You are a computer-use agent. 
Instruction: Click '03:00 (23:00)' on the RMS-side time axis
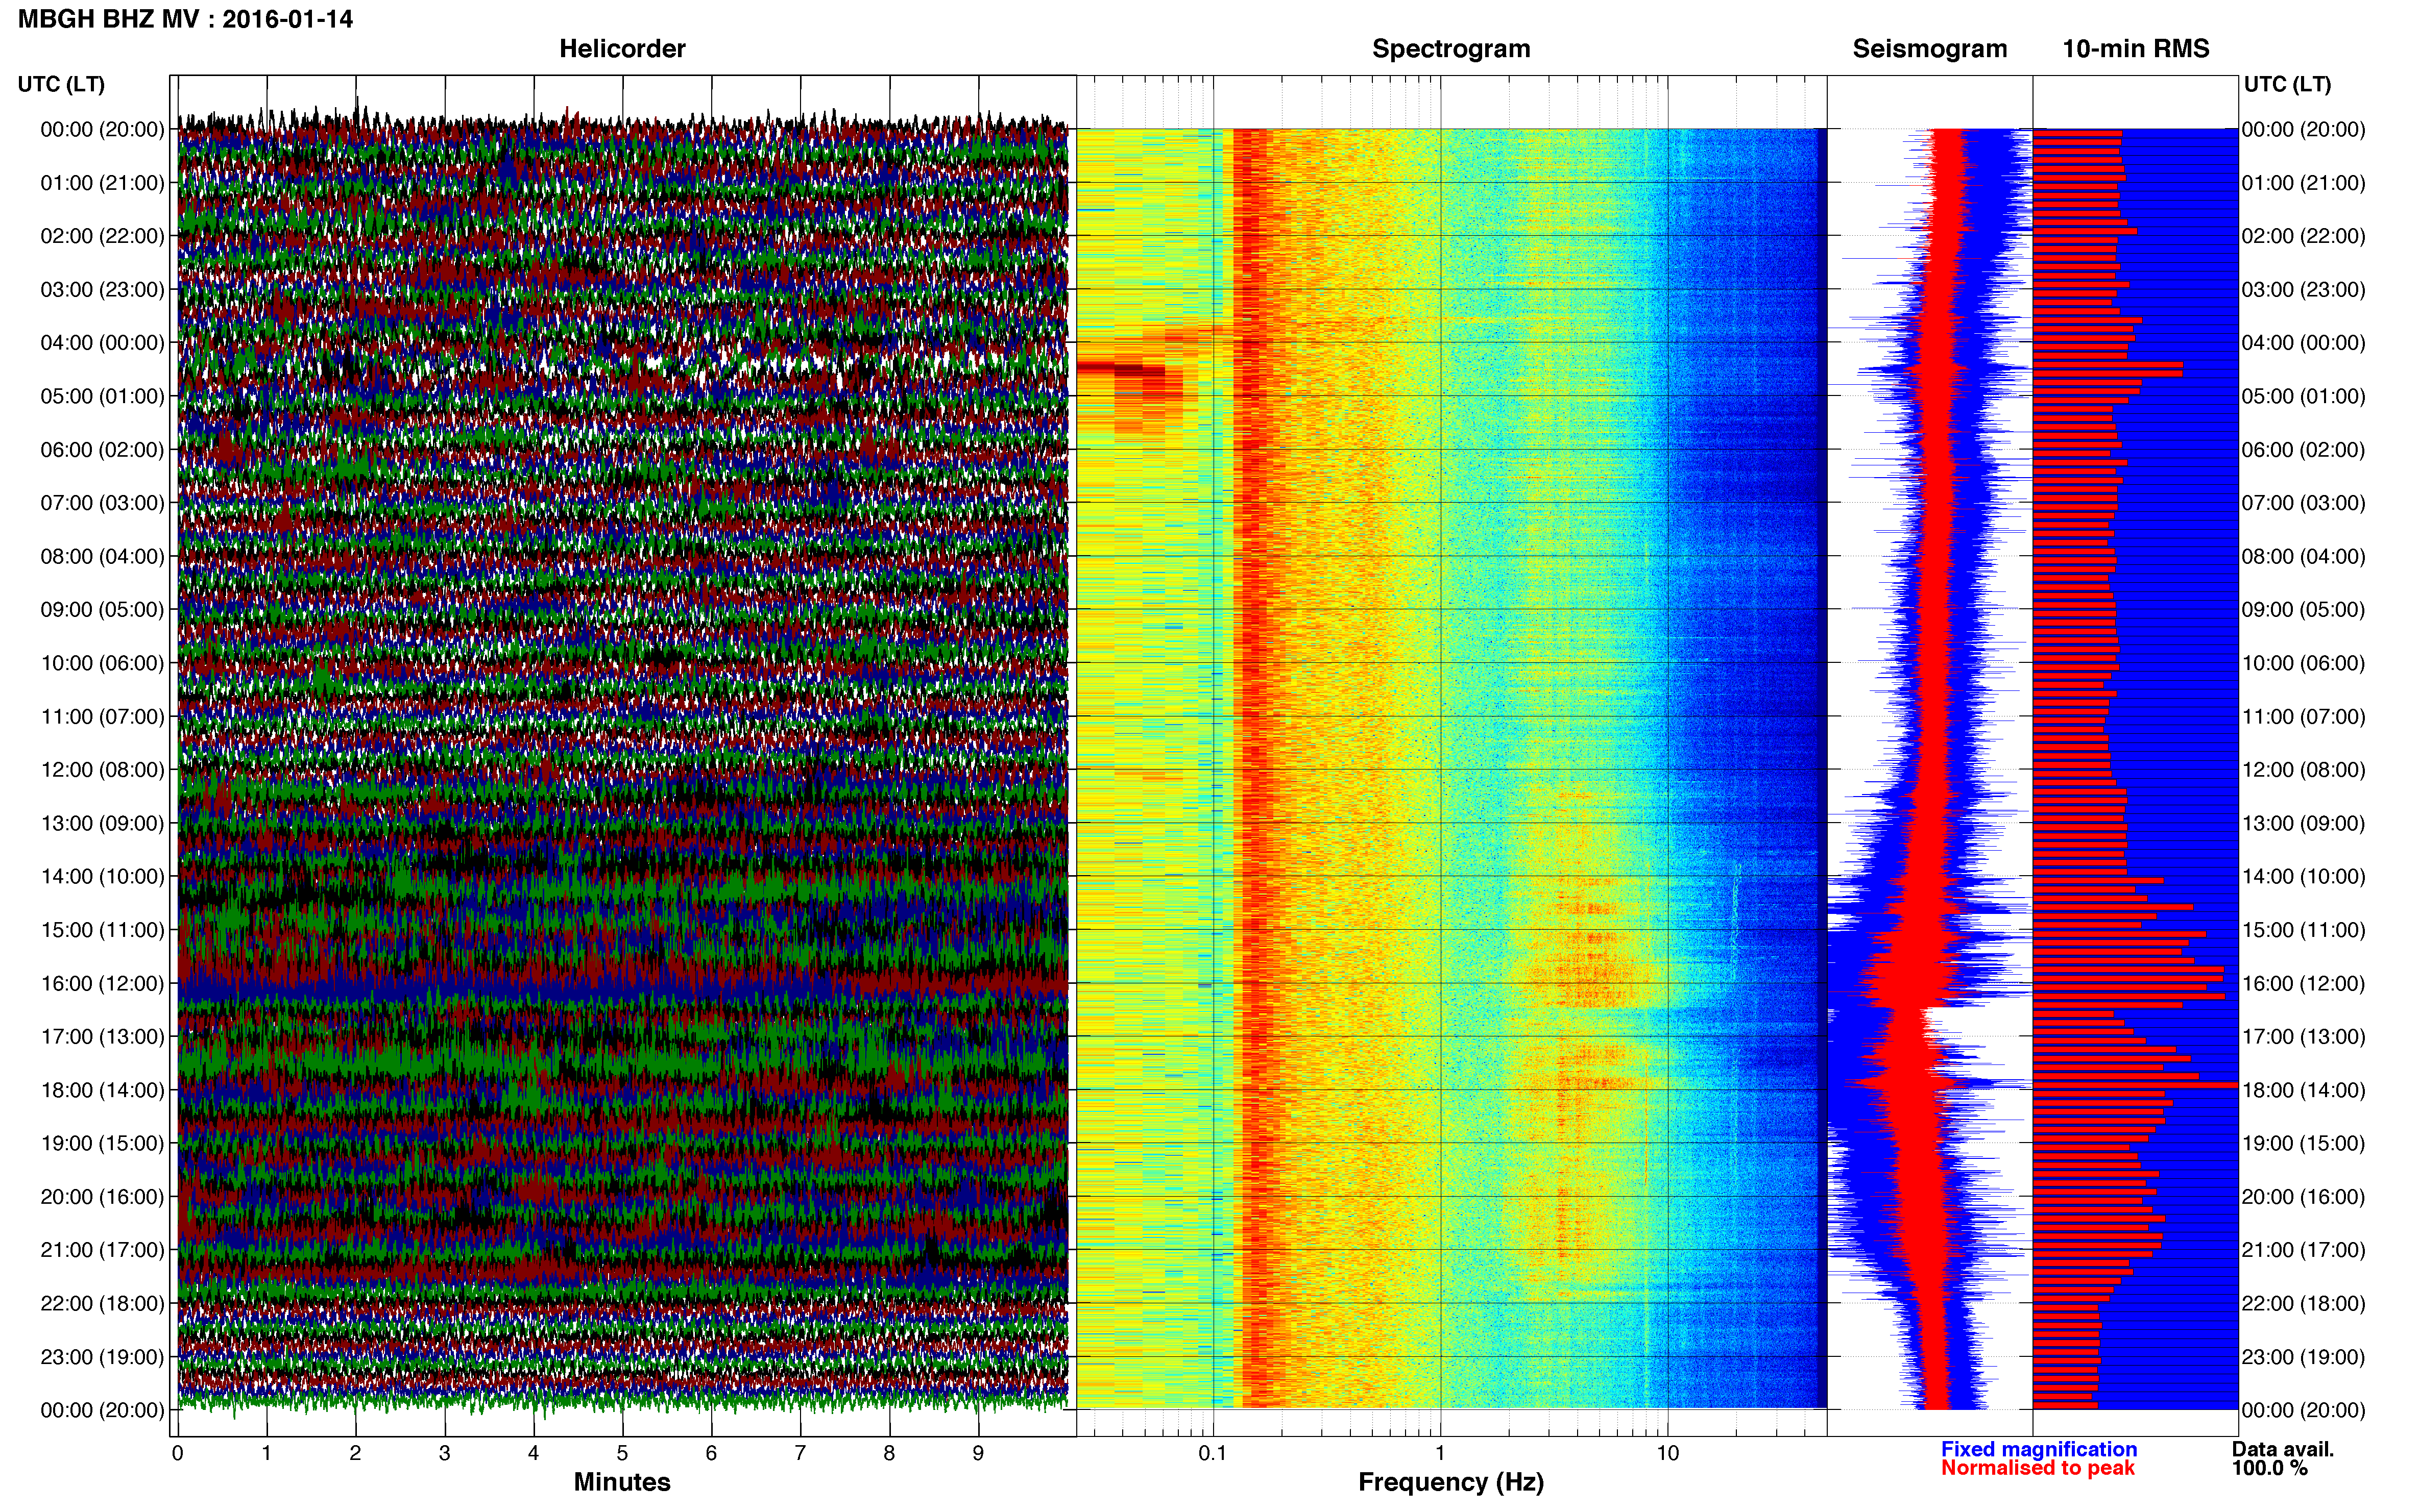tap(2304, 290)
